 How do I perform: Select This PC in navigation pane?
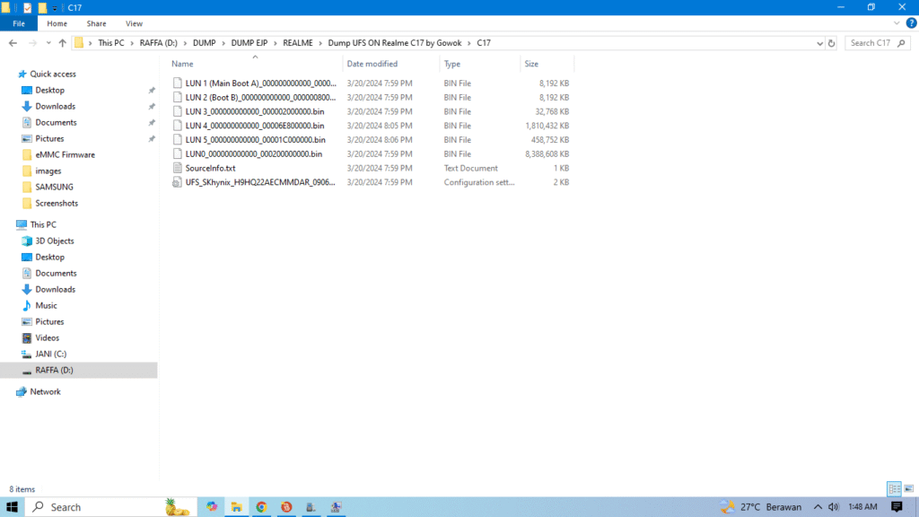pos(43,224)
